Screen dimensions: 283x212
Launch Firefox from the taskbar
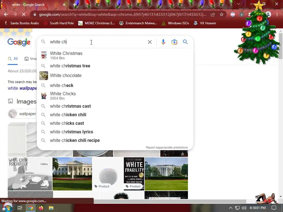(41, 208)
